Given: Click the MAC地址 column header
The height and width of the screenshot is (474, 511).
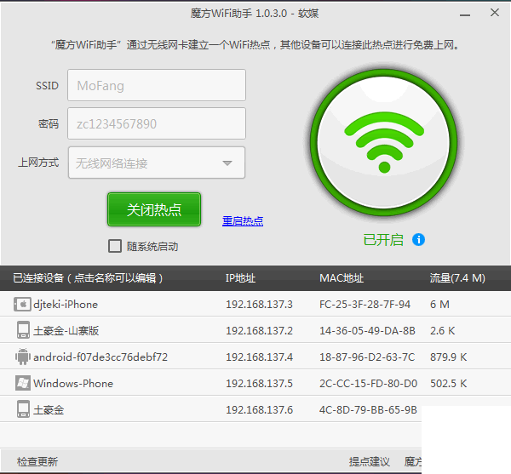Looking at the screenshot, I should click(x=342, y=277).
